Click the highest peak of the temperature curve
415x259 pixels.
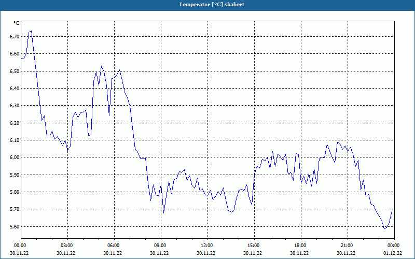tap(31, 31)
